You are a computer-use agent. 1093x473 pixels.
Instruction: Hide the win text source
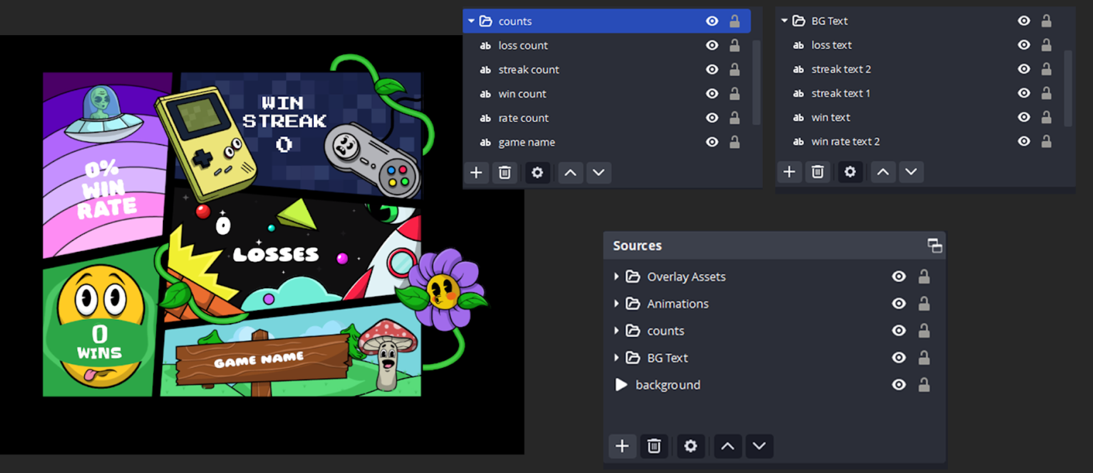[1023, 117]
